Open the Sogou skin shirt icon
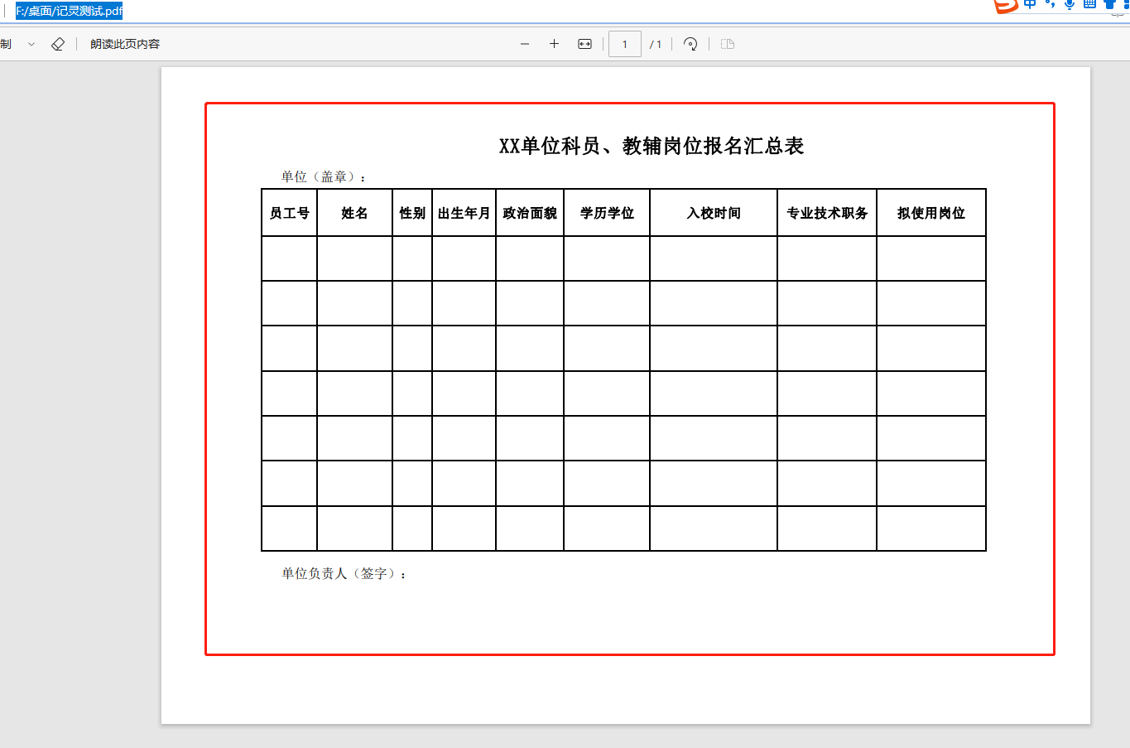Screen dimensions: 1130x748 1110,4
